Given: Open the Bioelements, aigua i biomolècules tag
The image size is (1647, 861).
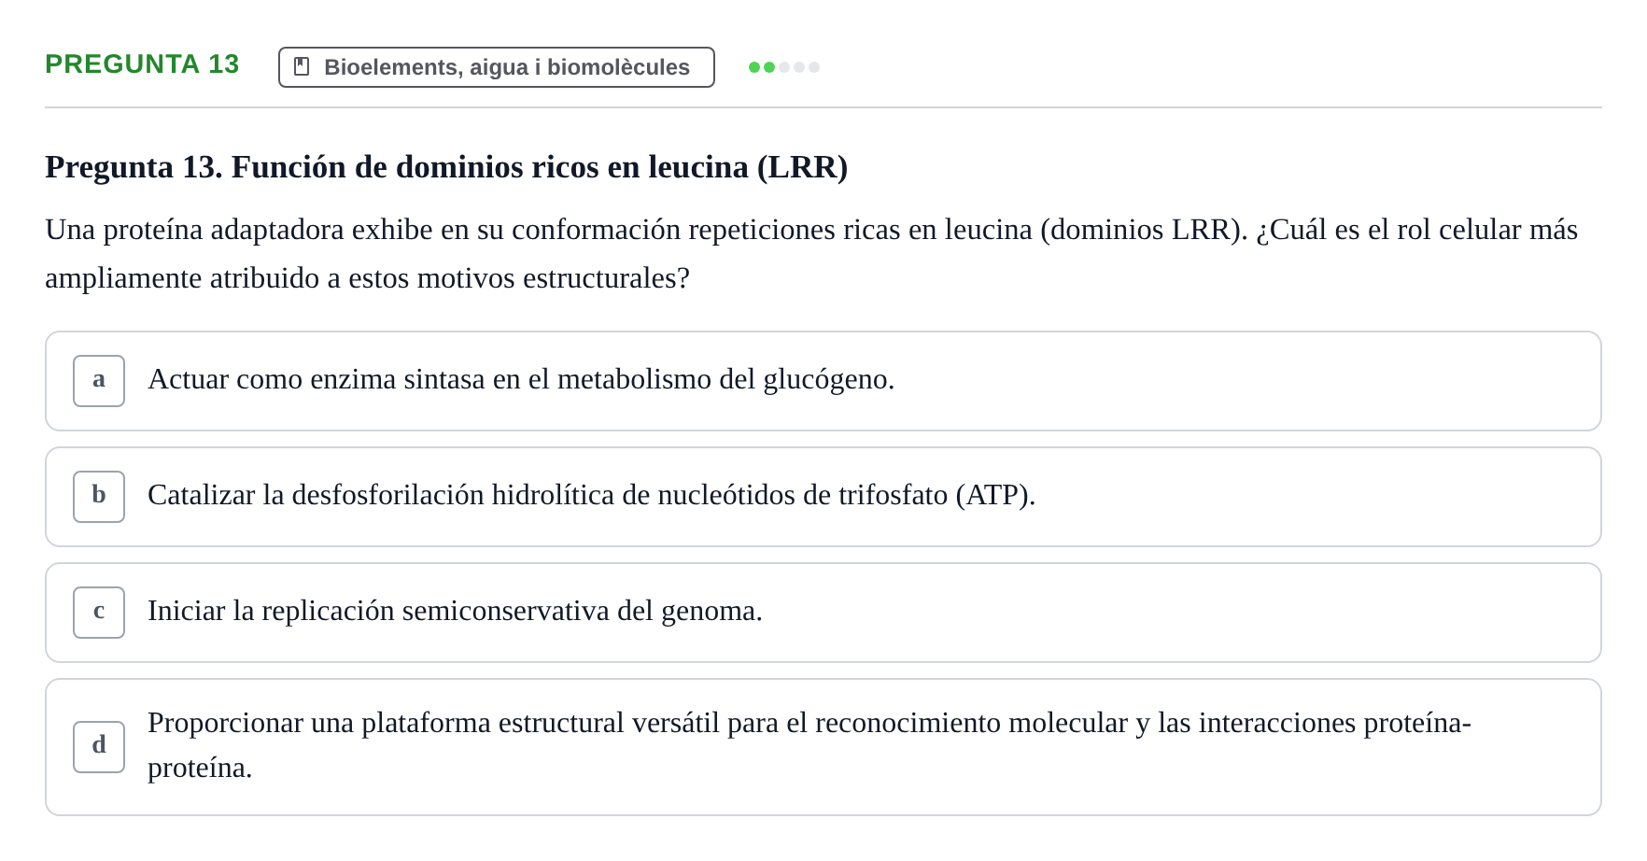Looking at the screenshot, I should [x=497, y=67].
